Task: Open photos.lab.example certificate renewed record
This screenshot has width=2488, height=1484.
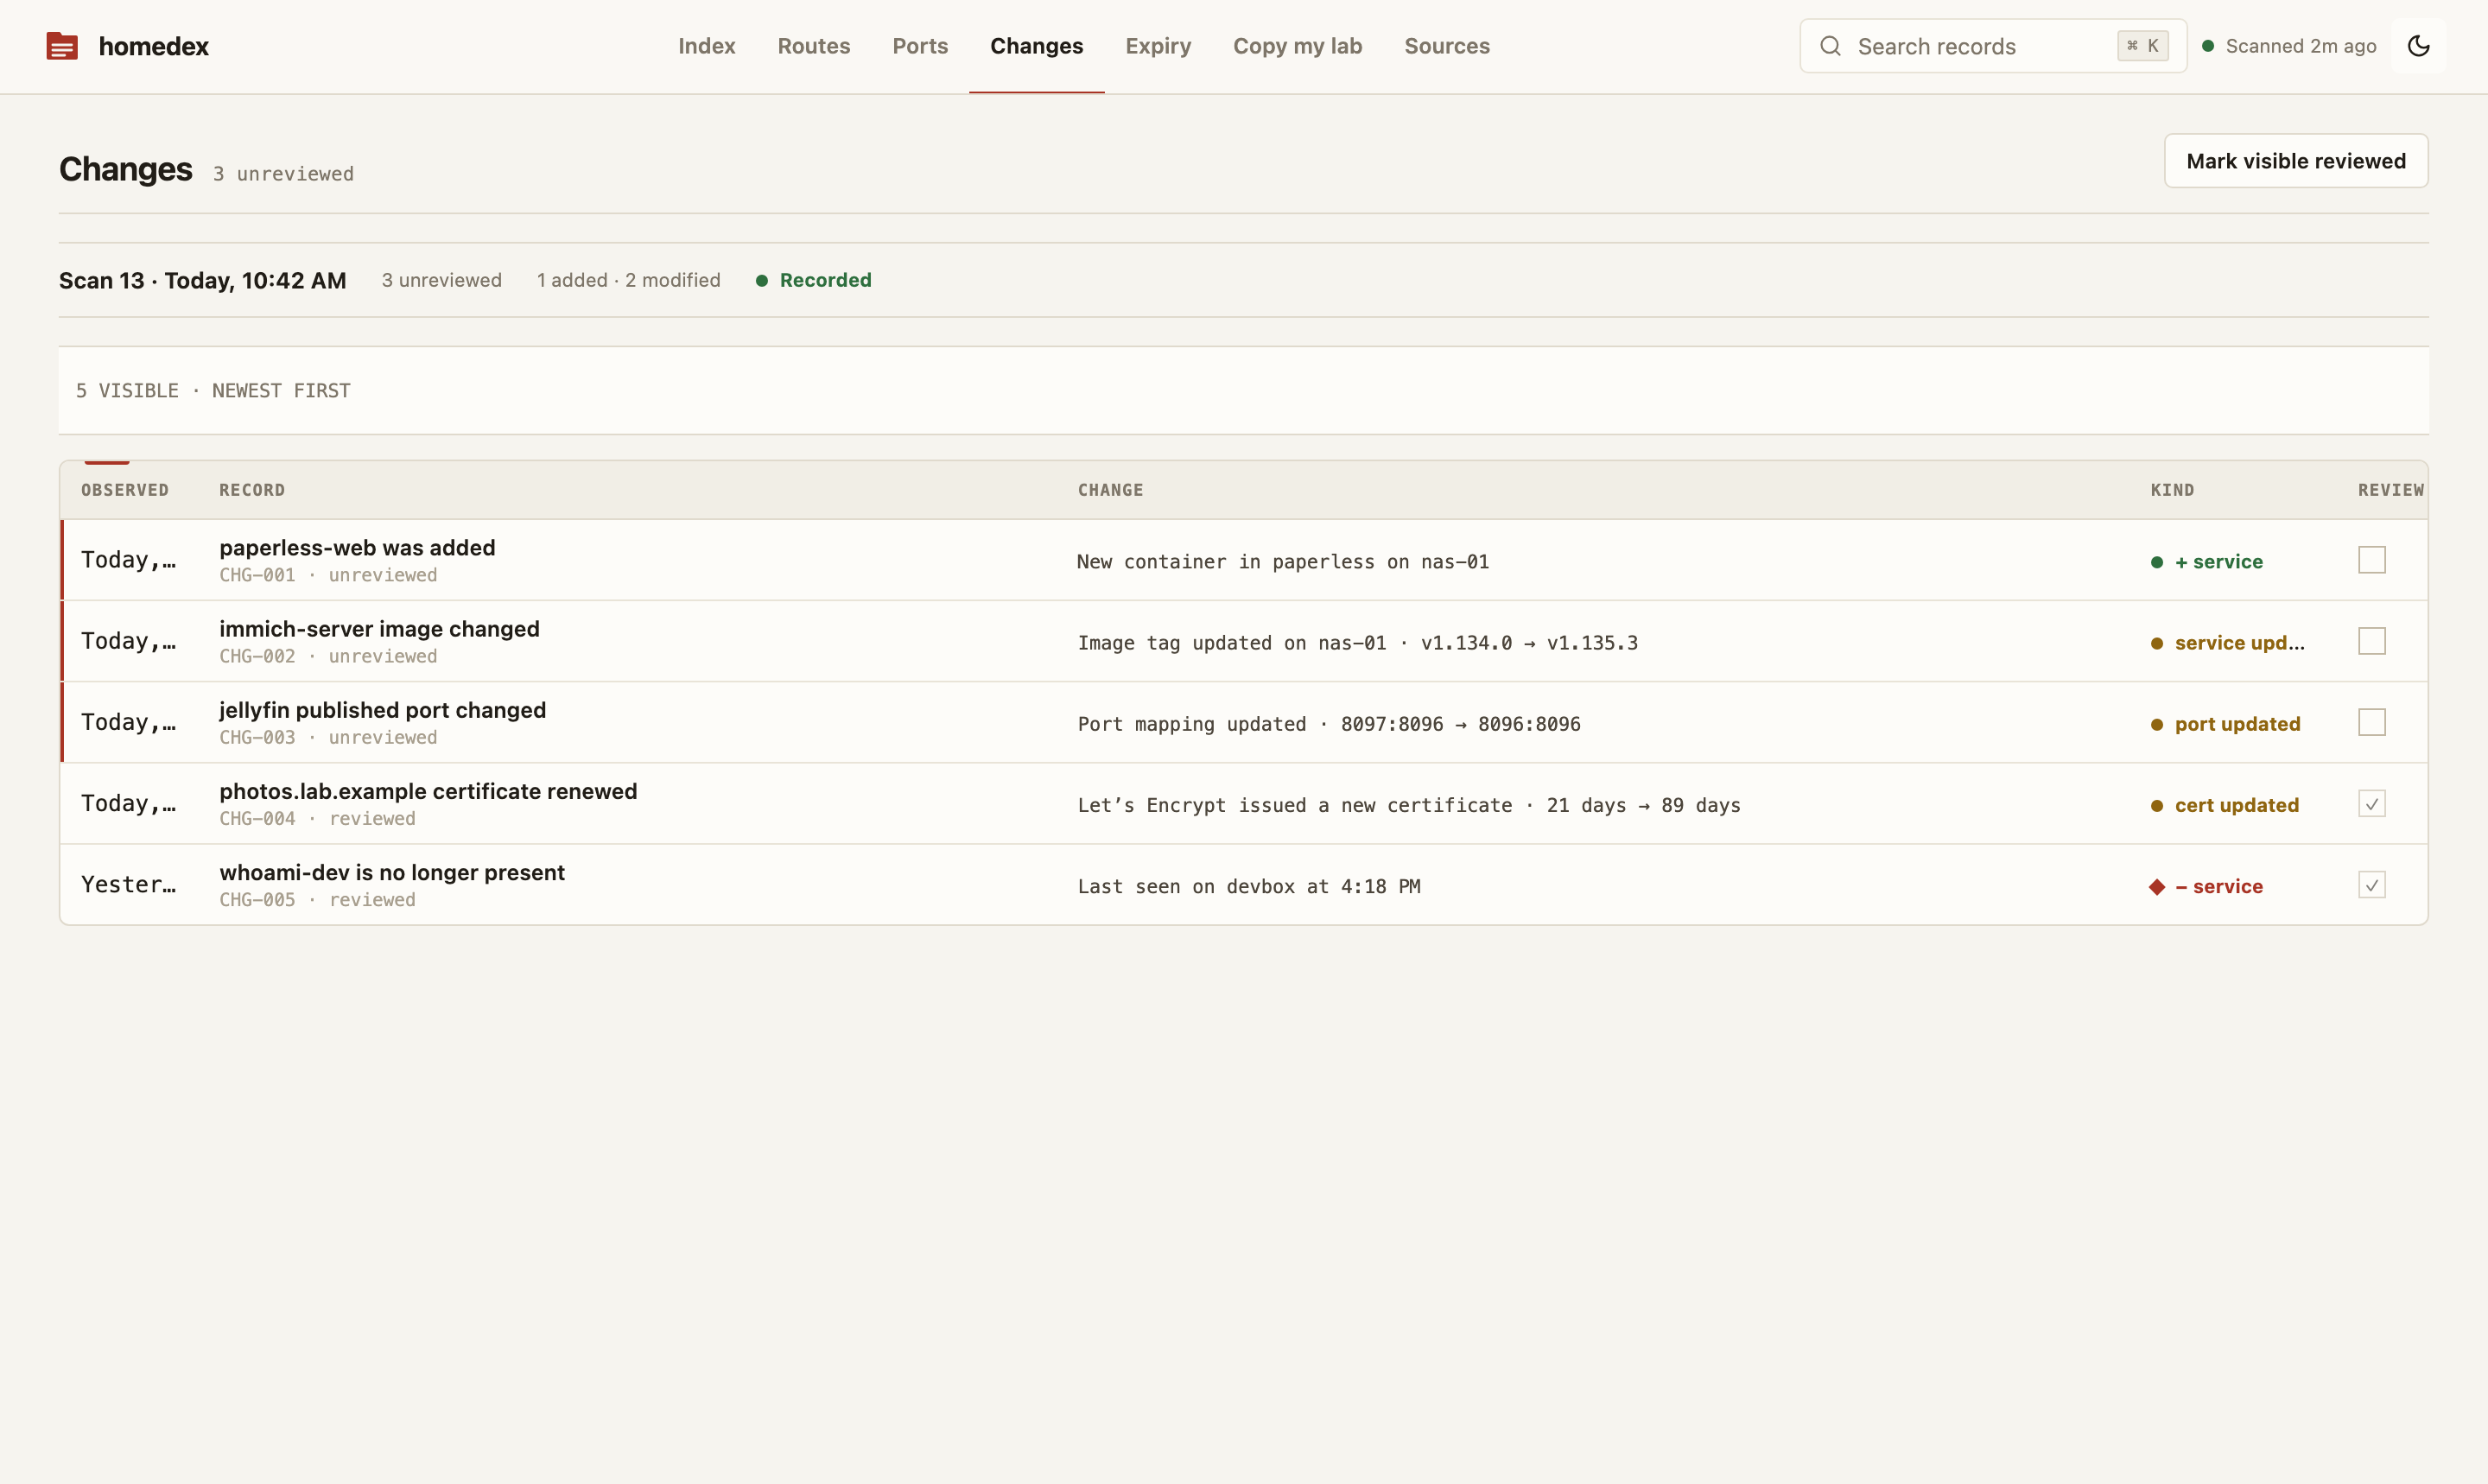Action: (428, 791)
